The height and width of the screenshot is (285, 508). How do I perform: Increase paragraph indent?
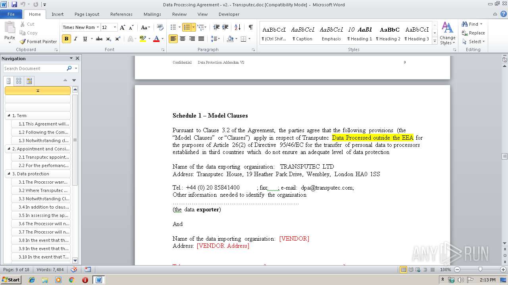tap(225, 27)
